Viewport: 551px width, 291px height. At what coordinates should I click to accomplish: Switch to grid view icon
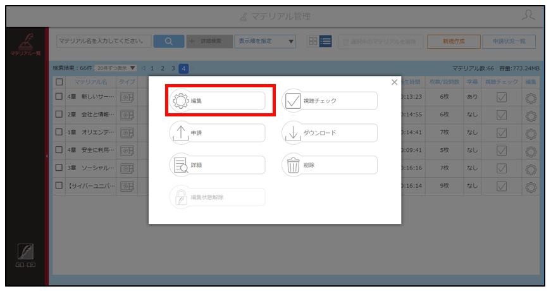[x=313, y=41]
